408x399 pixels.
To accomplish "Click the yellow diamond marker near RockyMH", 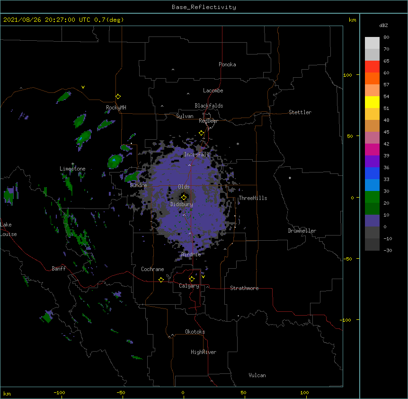I will [x=118, y=97].
